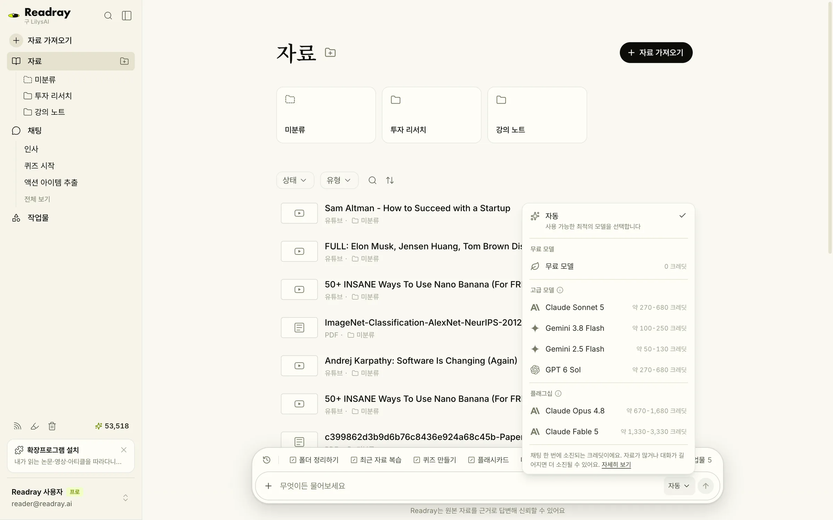
Task: Open sidebar search icon
Action: tap(108, 16)
